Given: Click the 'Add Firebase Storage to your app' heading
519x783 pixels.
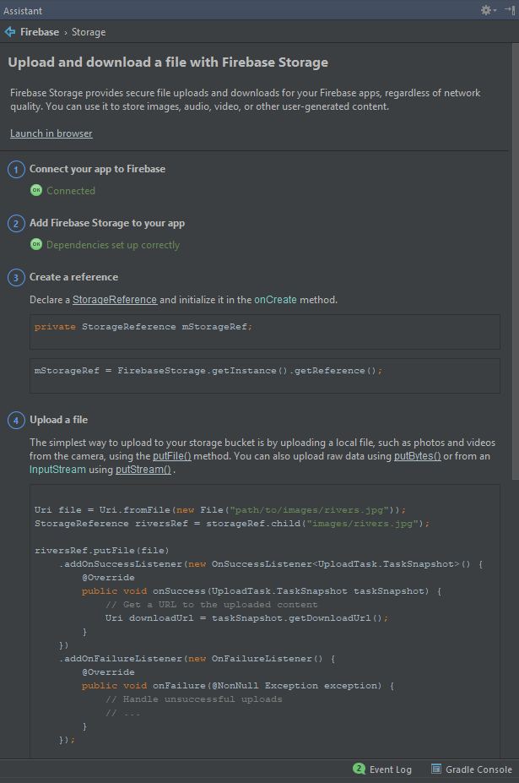Looking at the screenshot, I should tap(107, 223).
